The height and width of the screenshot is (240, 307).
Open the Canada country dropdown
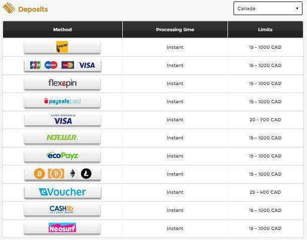tap(268, 9)
